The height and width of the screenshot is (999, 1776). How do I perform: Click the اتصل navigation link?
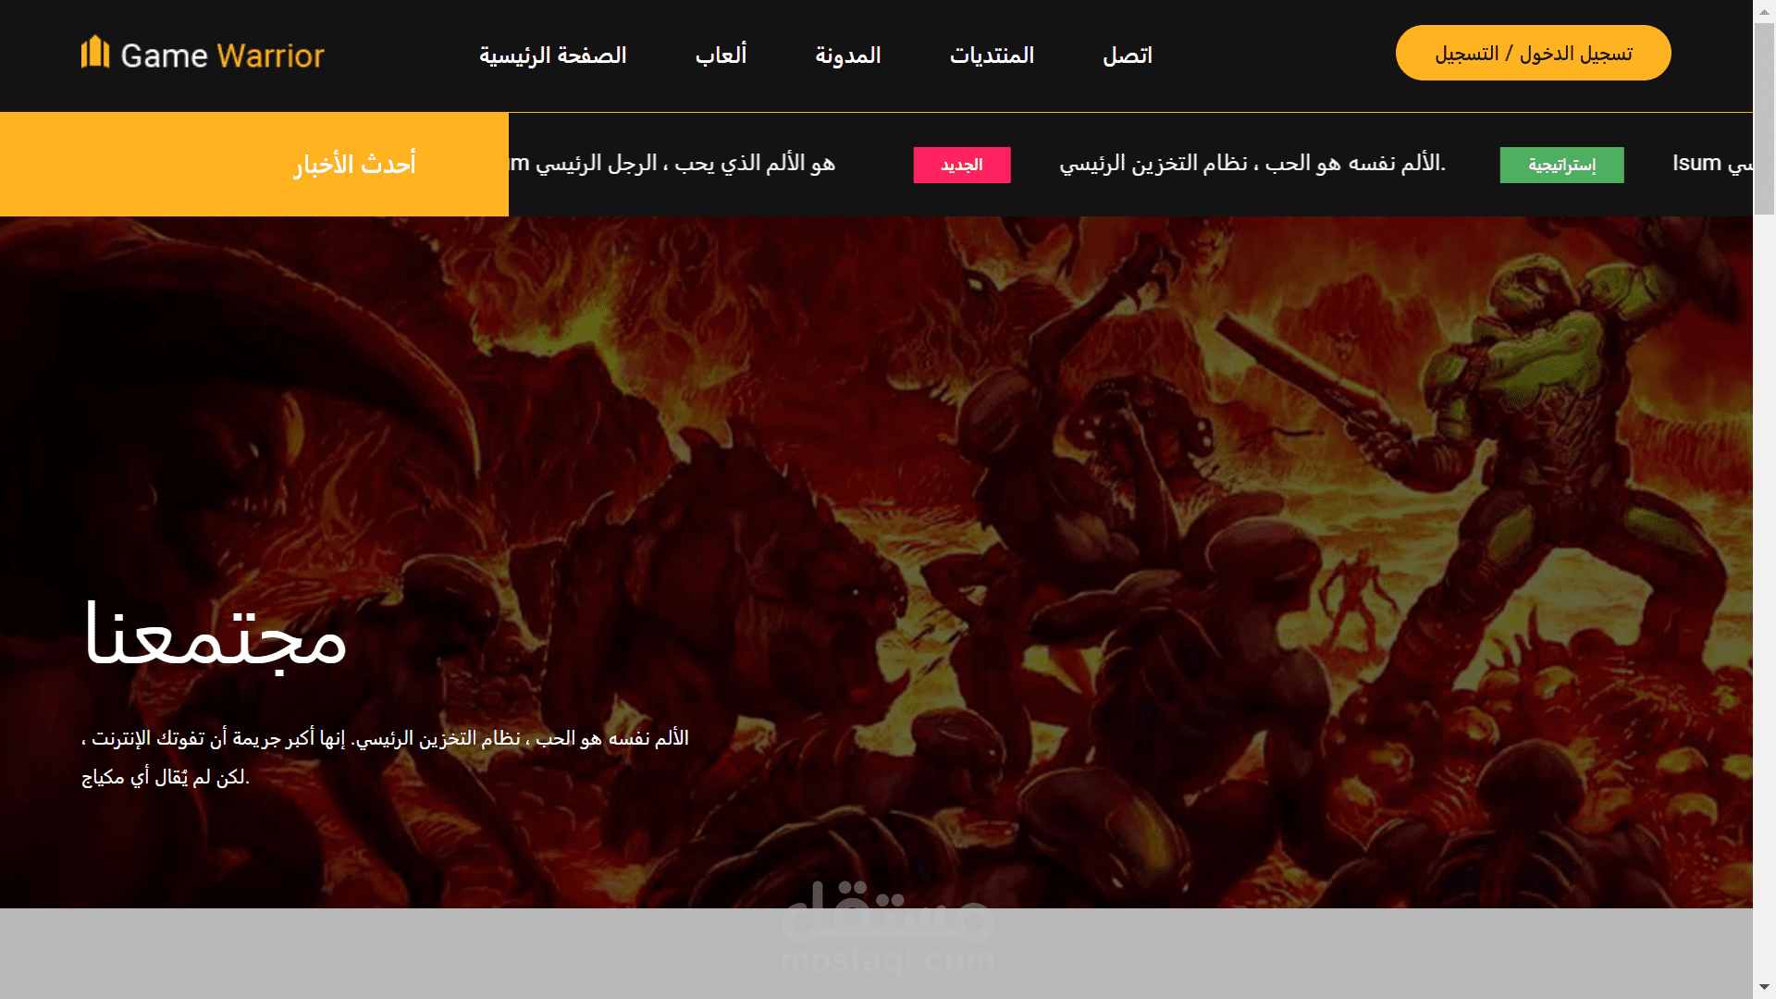[1127, 55]
